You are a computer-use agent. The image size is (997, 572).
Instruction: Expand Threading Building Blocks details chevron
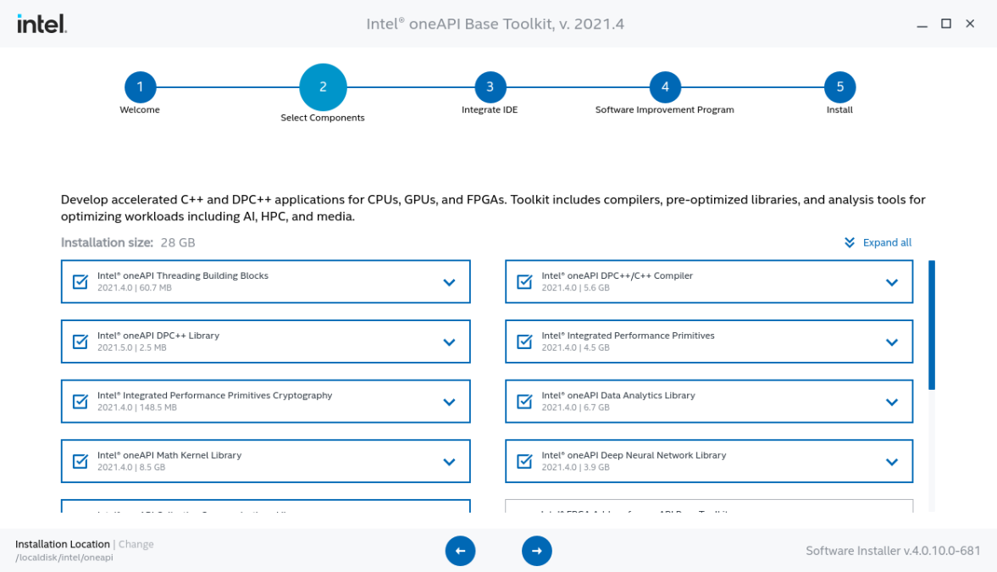pos(449,282)
